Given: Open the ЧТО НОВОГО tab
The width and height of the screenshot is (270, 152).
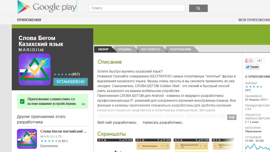Looking at the screenshot, I should [x=150, y=49].
